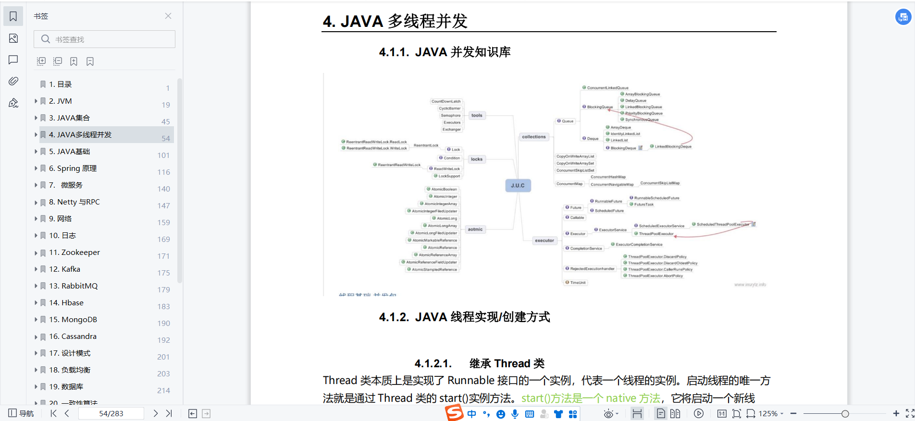Screen dimensions: 915x421
Task: Click page number 101 beside JAVA基础
Action: point(163,155)
